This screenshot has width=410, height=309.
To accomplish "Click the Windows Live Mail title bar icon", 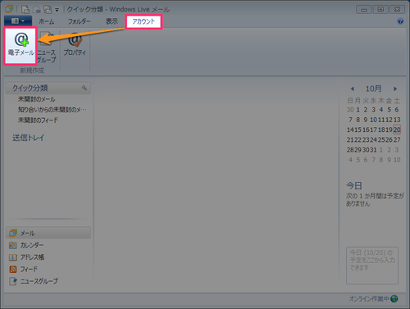I will click(9, 9).
